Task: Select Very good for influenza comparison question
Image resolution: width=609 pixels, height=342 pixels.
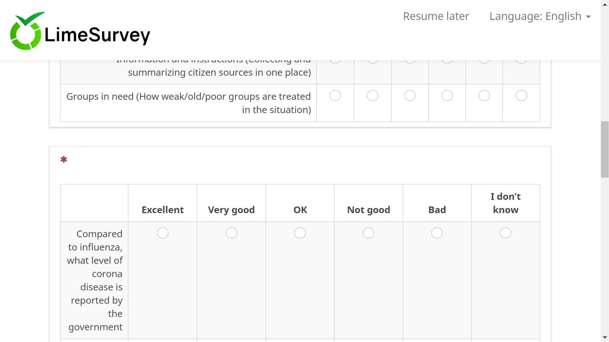Action: (231, 233)
